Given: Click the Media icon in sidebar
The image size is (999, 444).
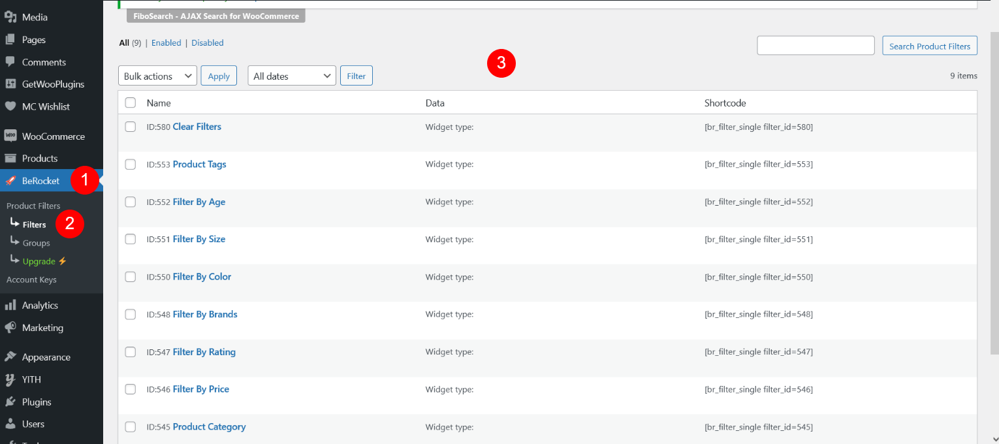Looking at the screenshot, I should pyautogui.click(x=10, y=17).
